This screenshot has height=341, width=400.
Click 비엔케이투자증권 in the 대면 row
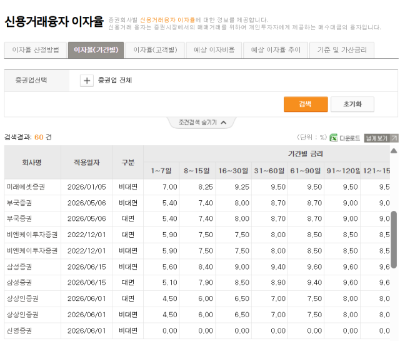point(32,235)
